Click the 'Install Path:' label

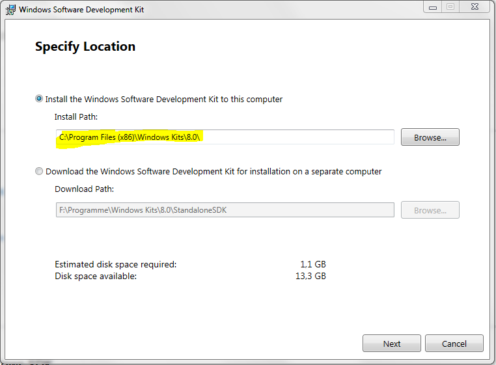tap(76, 116)
